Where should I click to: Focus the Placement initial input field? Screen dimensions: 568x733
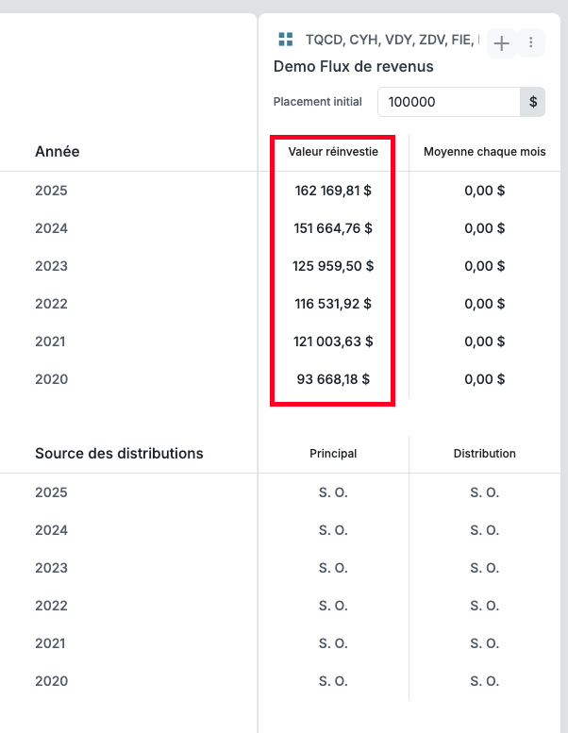click(x=448, y=102)
